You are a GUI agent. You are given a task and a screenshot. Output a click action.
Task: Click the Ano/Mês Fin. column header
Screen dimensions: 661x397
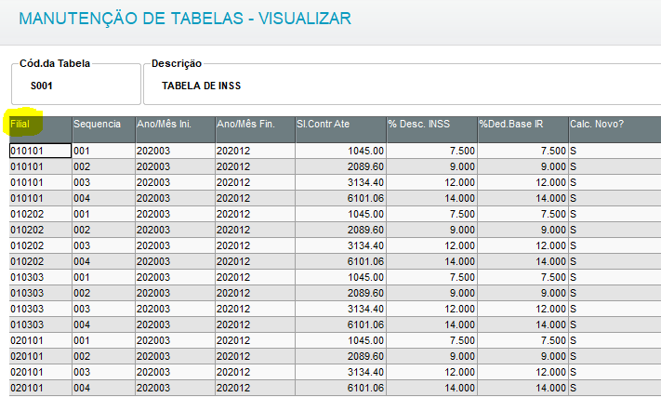coord(256,130)
